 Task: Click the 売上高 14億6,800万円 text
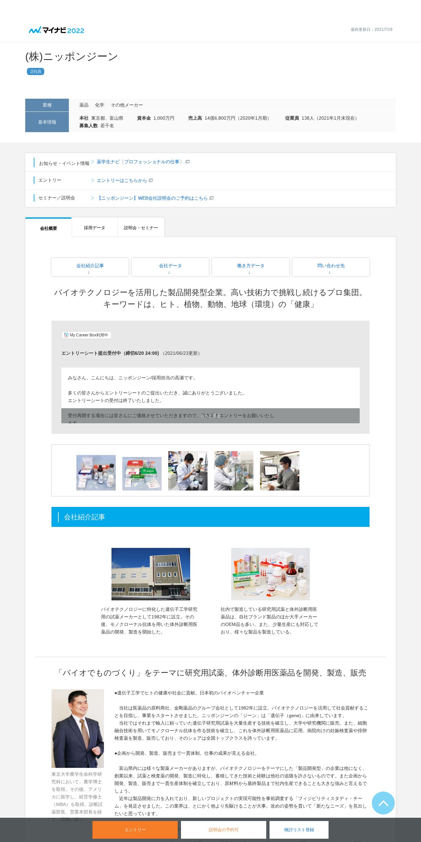(230, 118)
